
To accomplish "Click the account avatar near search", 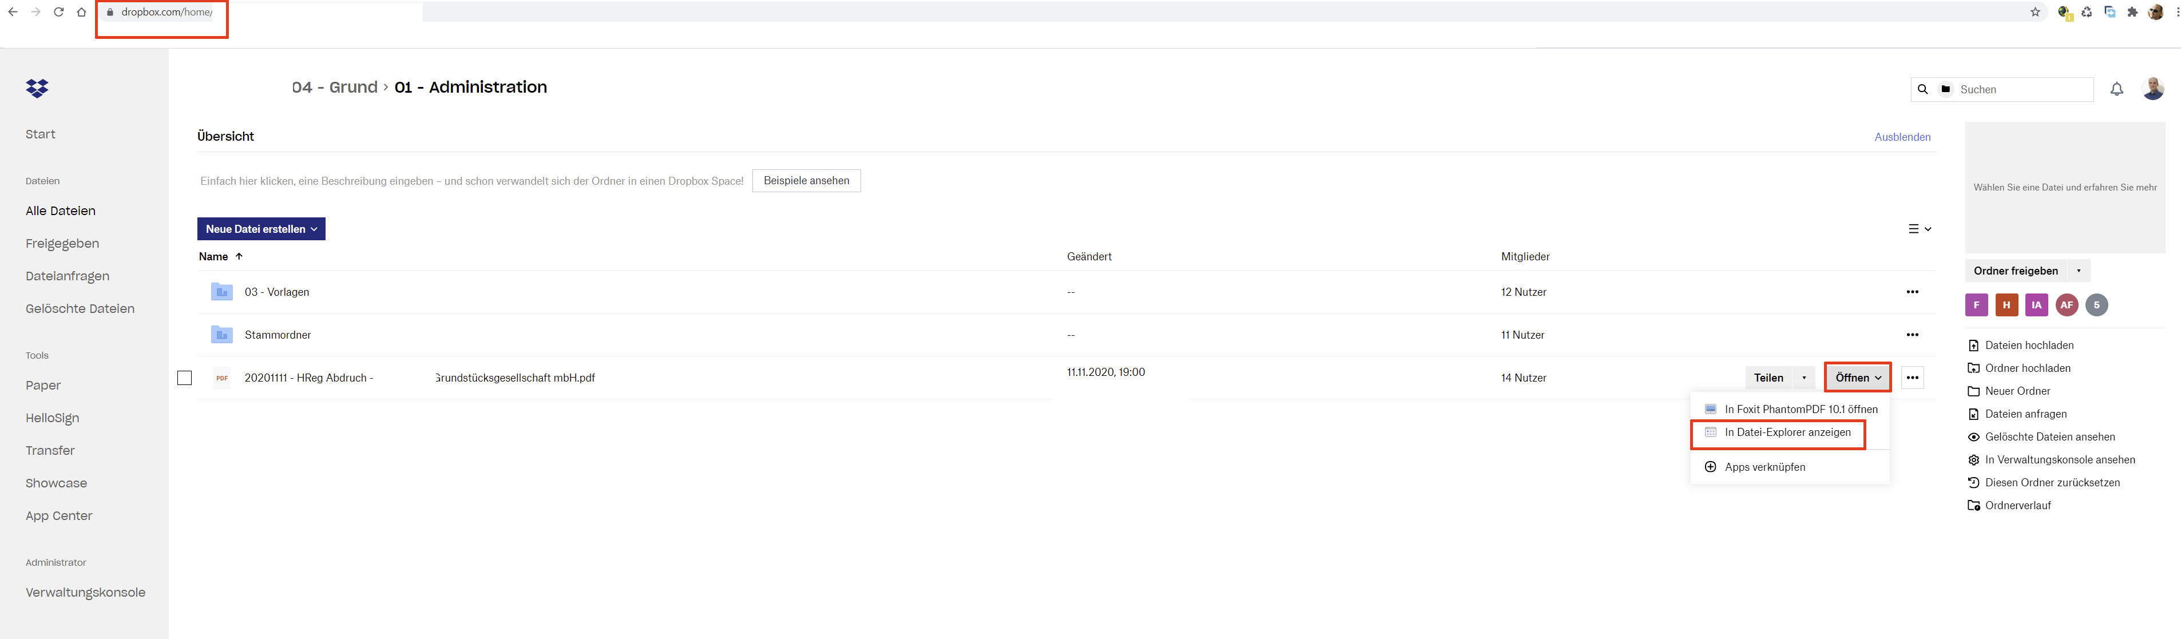I will tap(2152, 89).
